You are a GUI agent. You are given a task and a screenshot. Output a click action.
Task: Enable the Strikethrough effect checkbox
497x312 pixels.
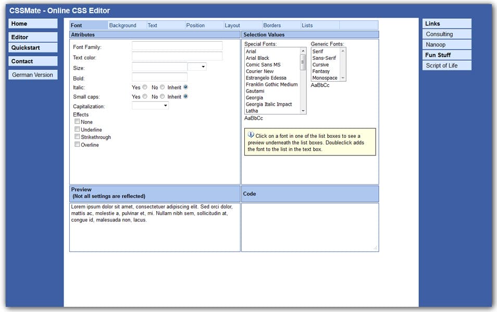point(77,137)
